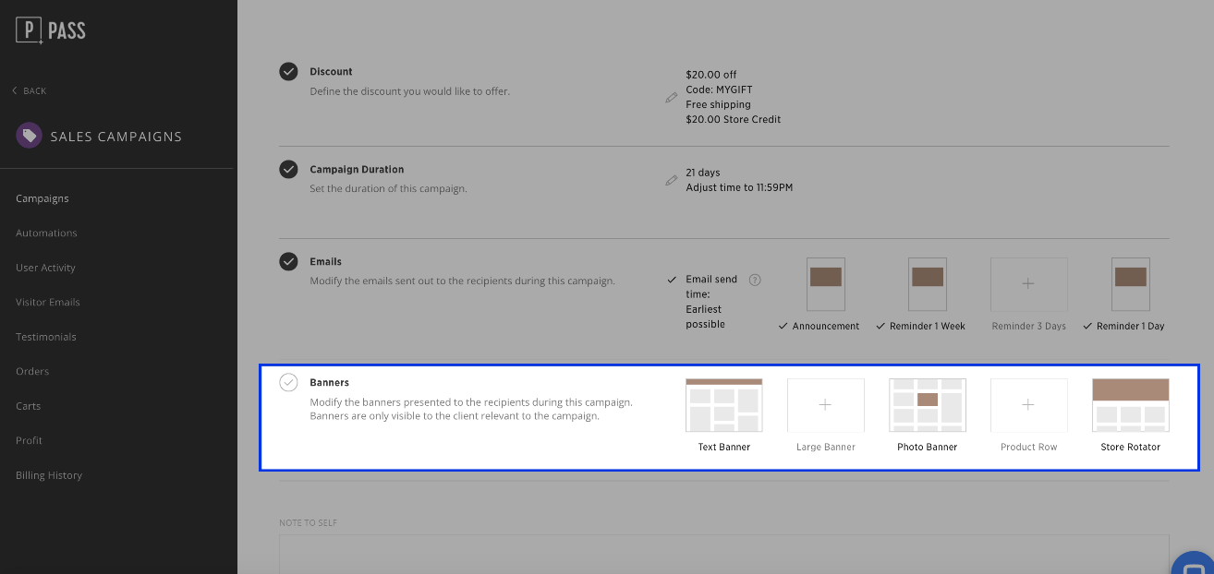Toggle the Banners step check circle
1214x574 pixels.
pyautogui.click(x=289, y=382)
